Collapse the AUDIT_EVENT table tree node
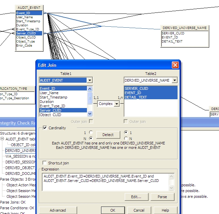Screen dimensions: 219x214 (x=2, y=139)
